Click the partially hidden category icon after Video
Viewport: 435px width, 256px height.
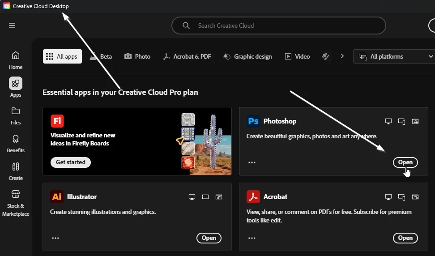pyautogui.click(x=325, y=56)
